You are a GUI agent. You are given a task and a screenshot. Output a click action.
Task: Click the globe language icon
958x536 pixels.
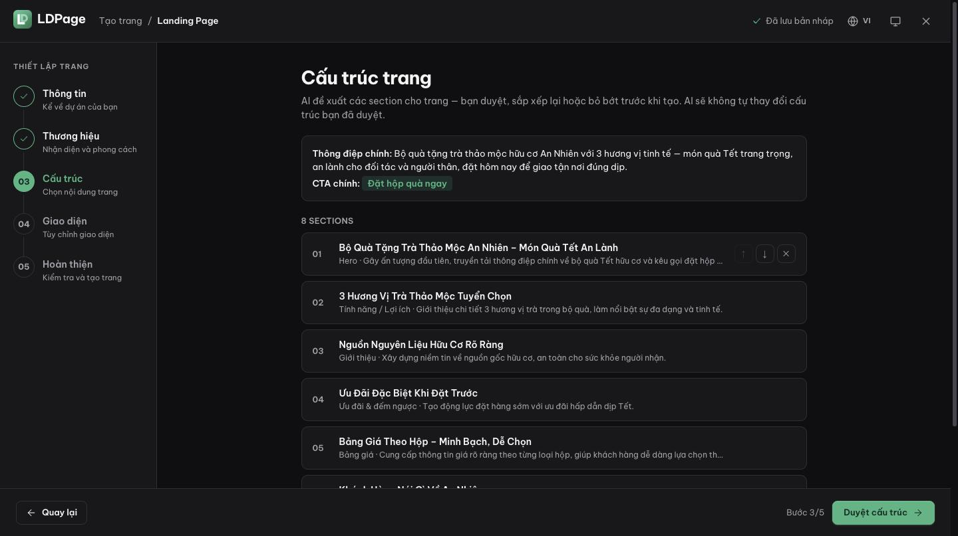[853, 21]
